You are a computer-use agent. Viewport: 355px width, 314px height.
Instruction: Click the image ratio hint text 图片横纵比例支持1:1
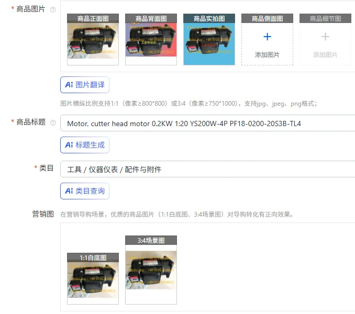(x=188, y=104)
